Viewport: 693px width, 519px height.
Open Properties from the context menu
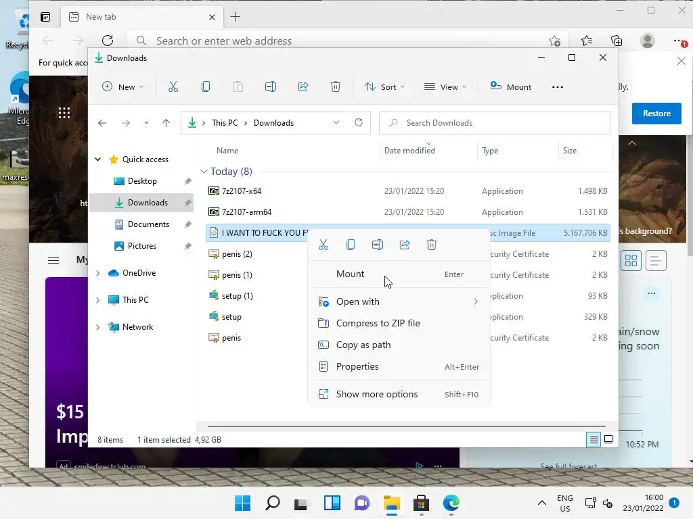(x=399, y=366)
